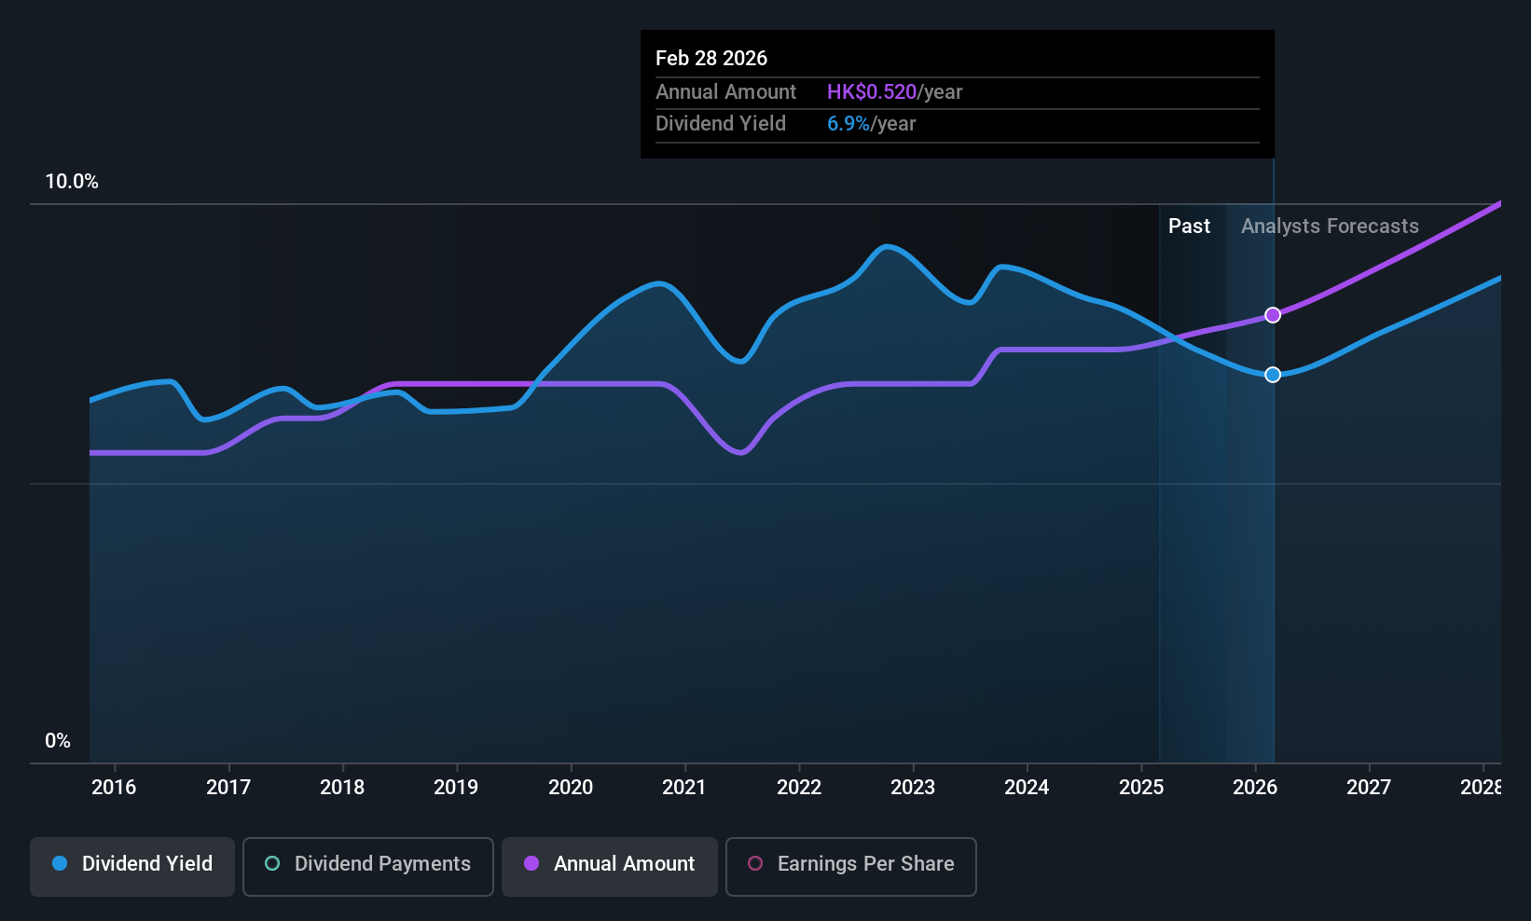The width and height of the screenshot is (1531, 921).
Task: Click the 6.9% dividend yield value
Action: pos(848,124)
